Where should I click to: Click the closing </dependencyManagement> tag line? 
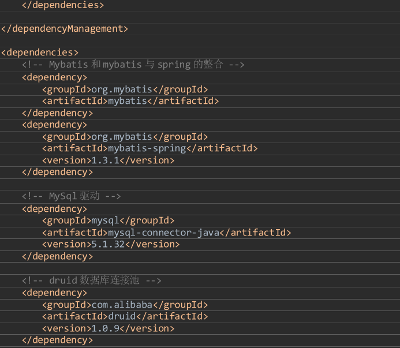point(65,29)
